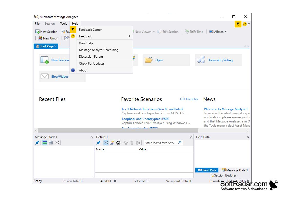
Task: Click the horizontal scrollbar left arrow
Action: tap(36, 130)
